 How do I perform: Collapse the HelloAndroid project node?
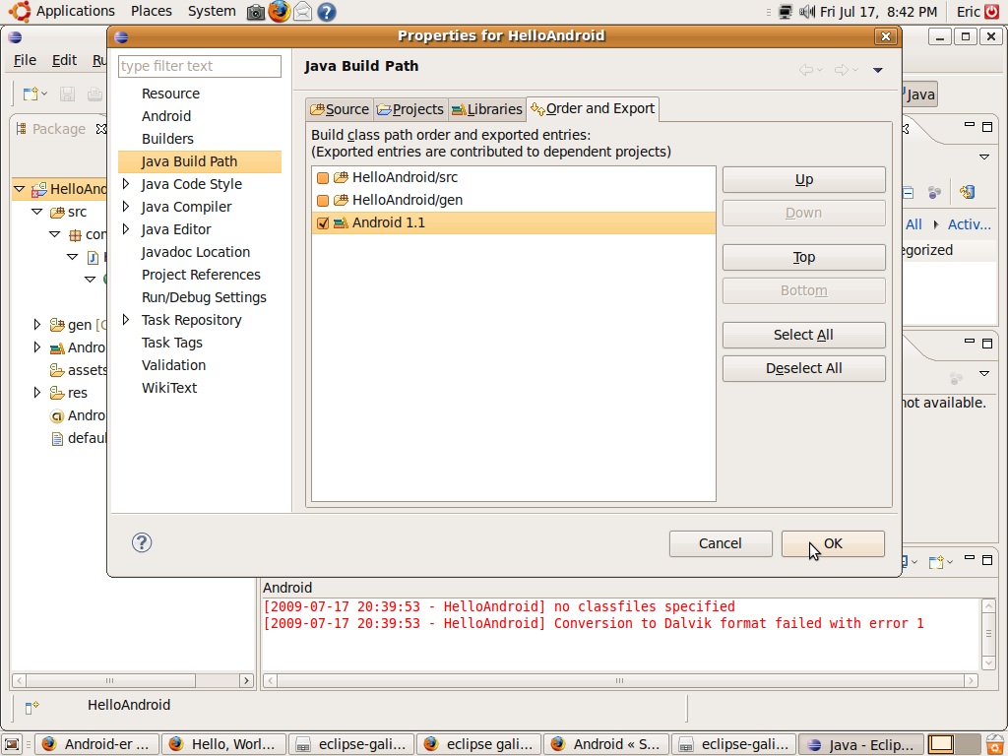19,189
